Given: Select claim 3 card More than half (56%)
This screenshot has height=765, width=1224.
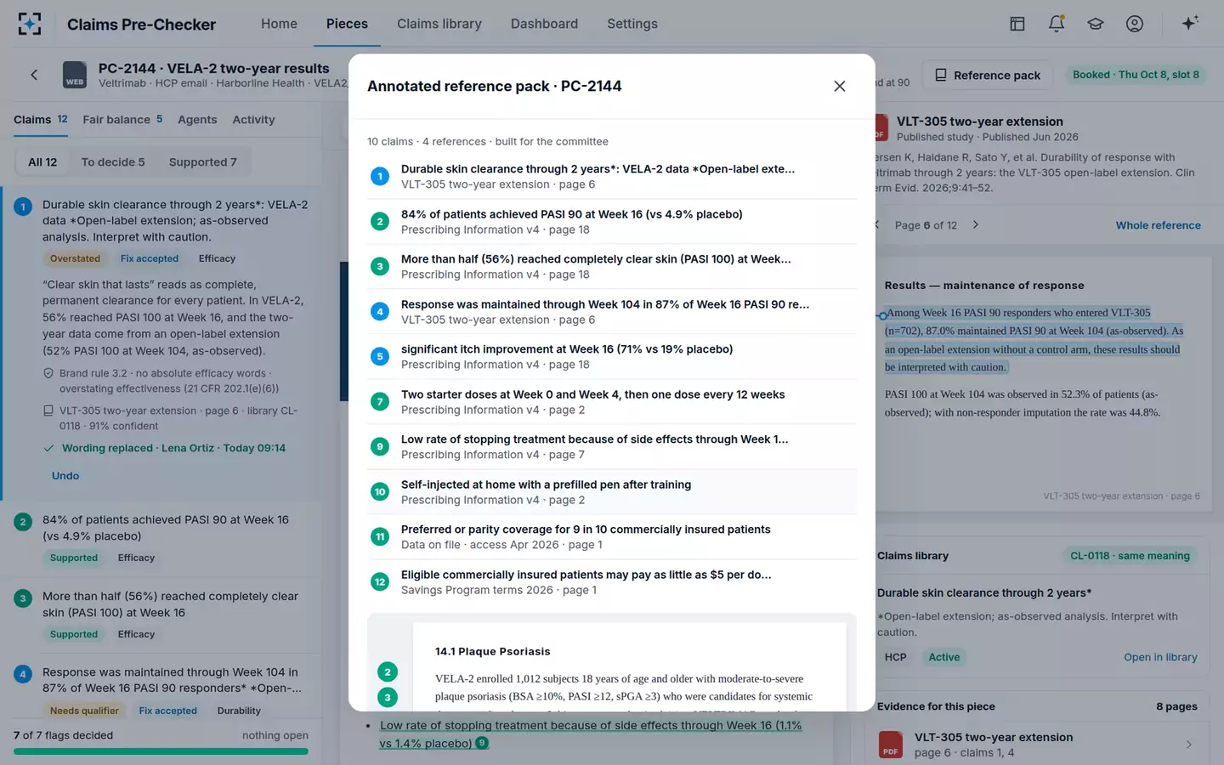Looking at the screenshot, I should pyautogui.click(x=161, y=615).
